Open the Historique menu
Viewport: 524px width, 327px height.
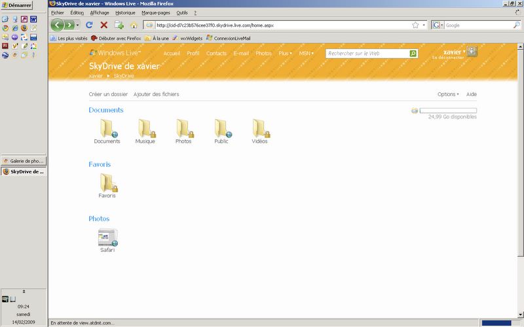click(x=125, y=12)
